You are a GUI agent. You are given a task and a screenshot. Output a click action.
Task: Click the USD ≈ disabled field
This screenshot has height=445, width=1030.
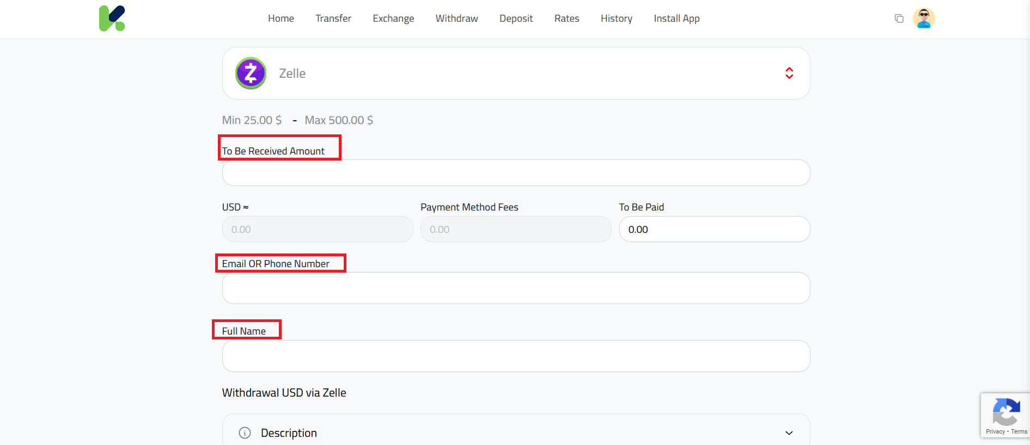pos(318,229)
